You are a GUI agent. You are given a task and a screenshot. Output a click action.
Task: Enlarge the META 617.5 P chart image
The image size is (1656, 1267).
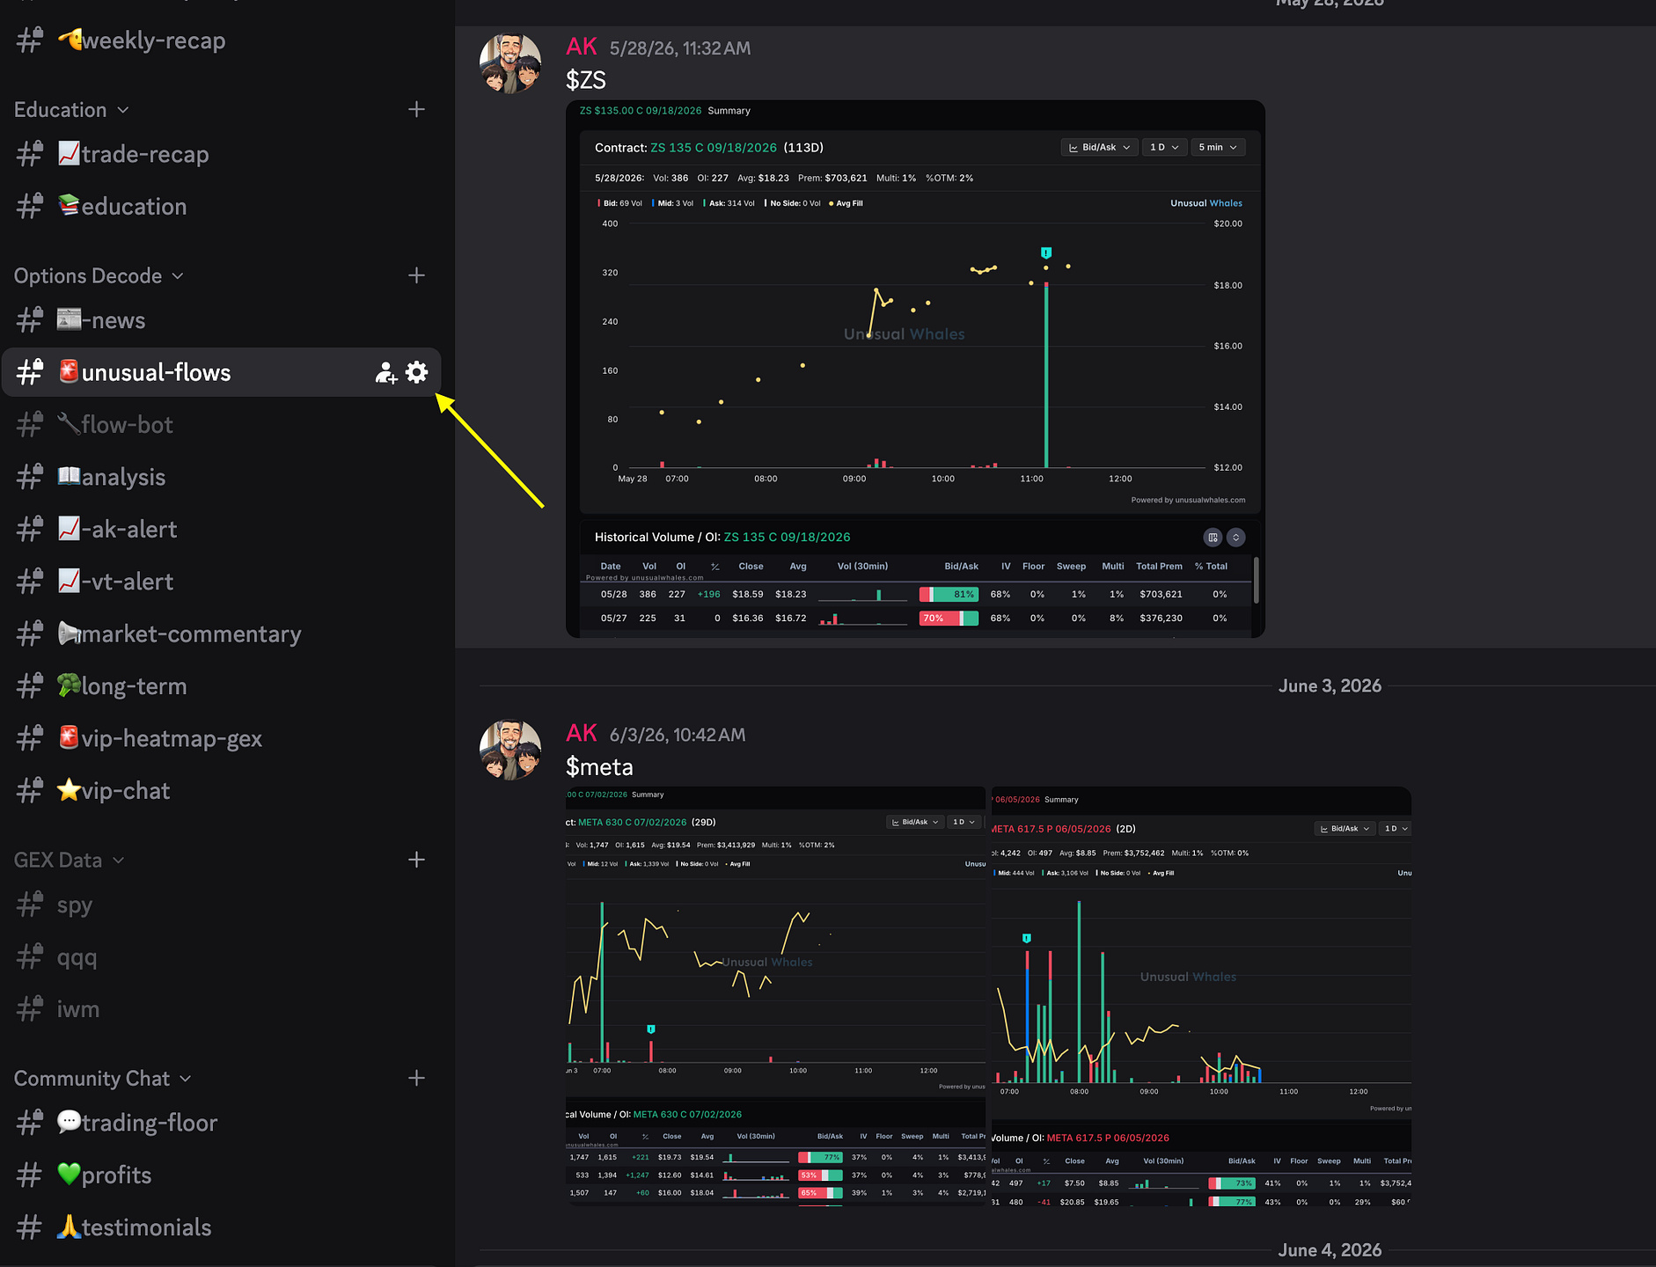pyautogui.click(x=1201, y=996)
